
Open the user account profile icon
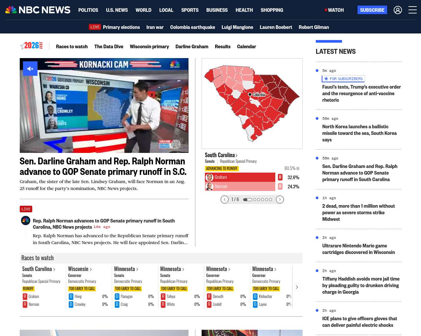(x=398, y=10)
